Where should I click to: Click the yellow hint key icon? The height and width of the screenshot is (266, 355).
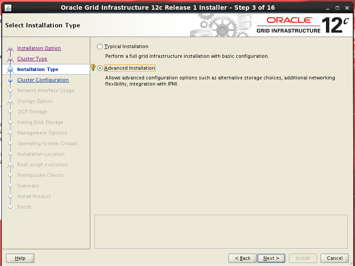pyautogui.click(x=93, y=67)
